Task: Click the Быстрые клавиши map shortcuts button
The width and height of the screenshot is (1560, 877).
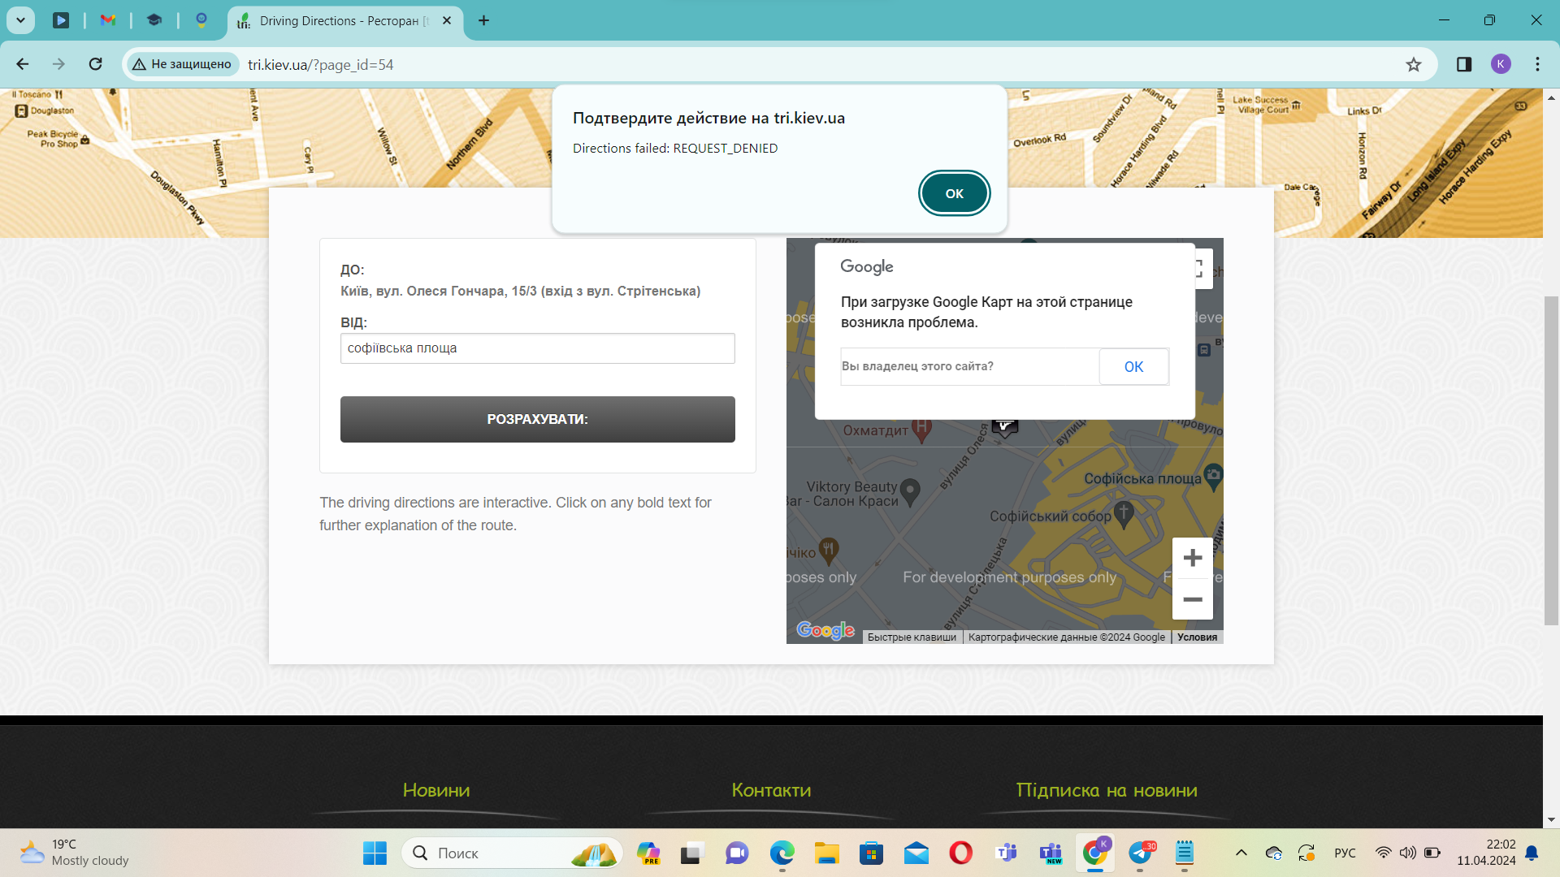Action: [x=912, y=637]
